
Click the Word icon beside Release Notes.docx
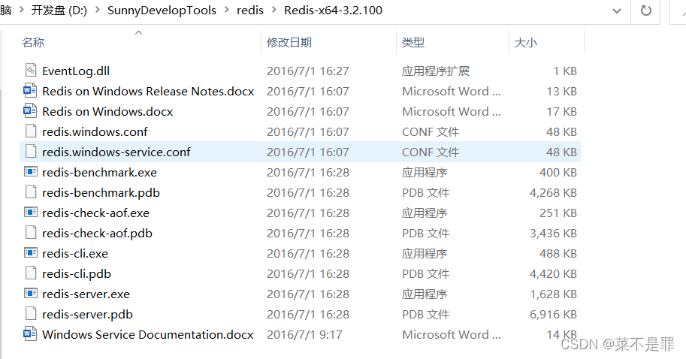30,91
